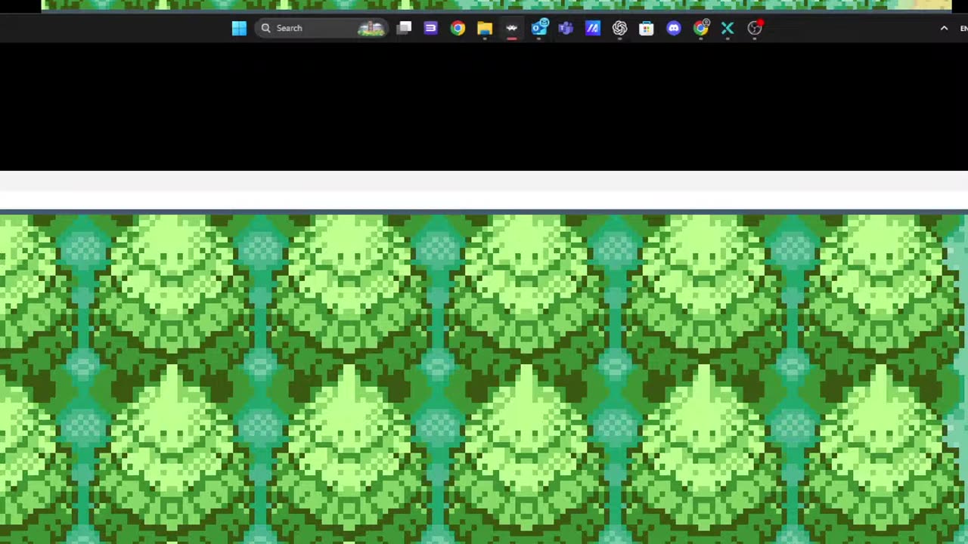Image resolution: width=968 pixels, height=544 pixels.
Task: Open File Explorer folder icon
Action: point(485,28)
